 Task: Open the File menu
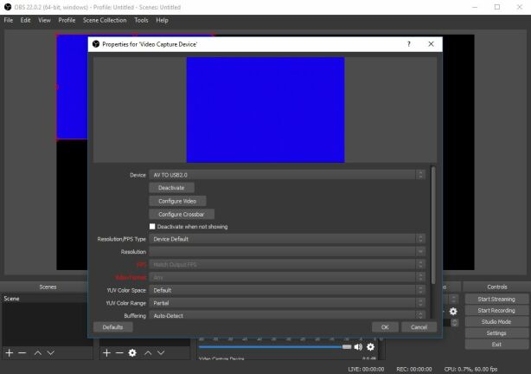tap(9, 20)
